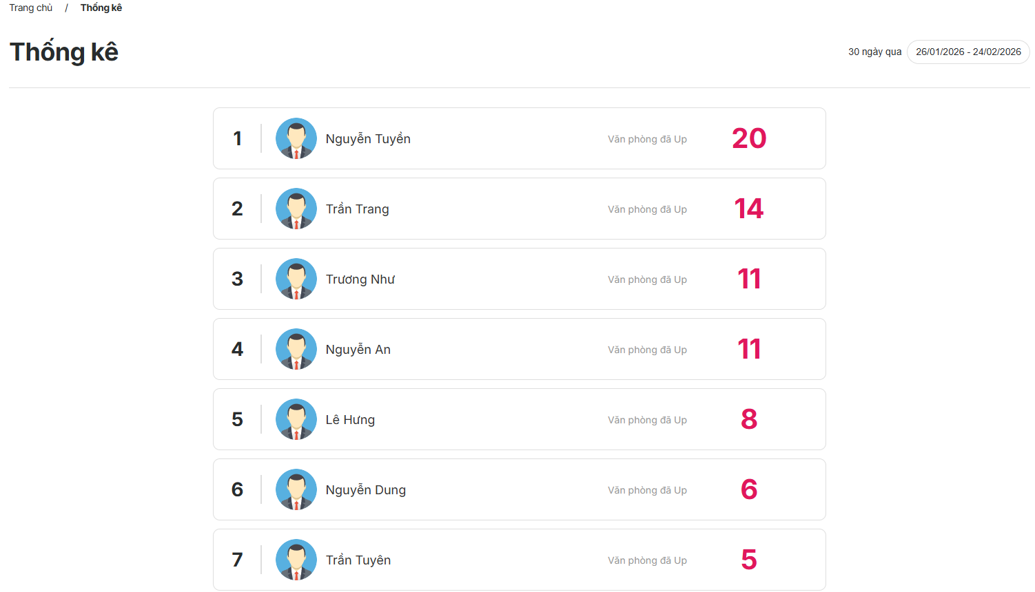Select the Nguyễn Tuyền name label
The width and height of the screenshot is (1035, 592).
click(x=368, y=139)
